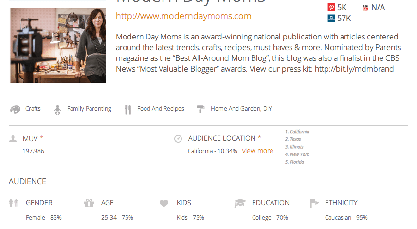Click the blue Instagram icon beside 57K
Screen dimensions: 417x229
click(x=331, y=19)
